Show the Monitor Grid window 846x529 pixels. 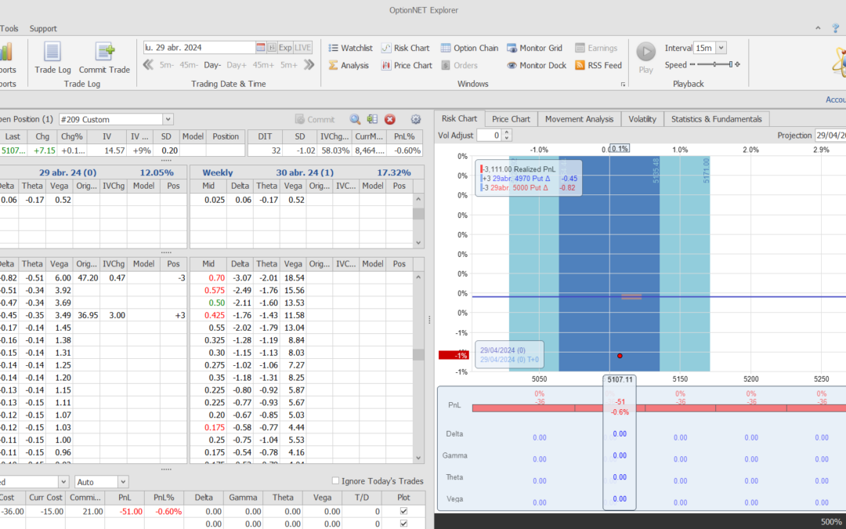tap(535, 48)
